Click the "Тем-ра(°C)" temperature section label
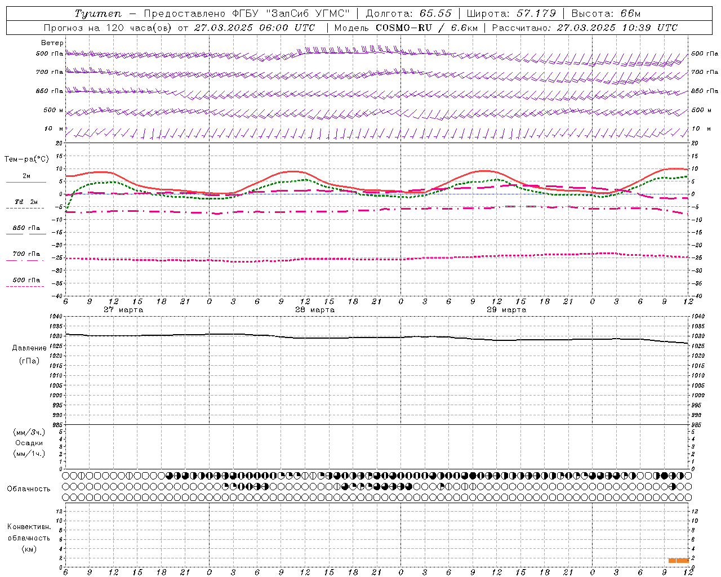 [x=26, y=159]
